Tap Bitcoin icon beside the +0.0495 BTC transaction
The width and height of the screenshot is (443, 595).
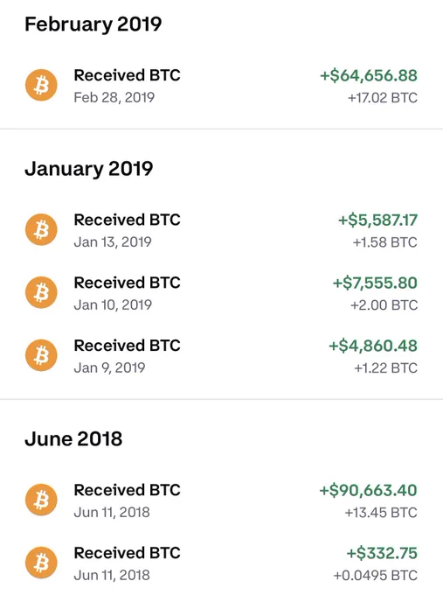pyautogui.click(x=41, y=563)
